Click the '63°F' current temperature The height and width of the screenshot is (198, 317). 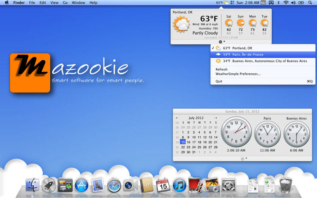coord(209,19)
